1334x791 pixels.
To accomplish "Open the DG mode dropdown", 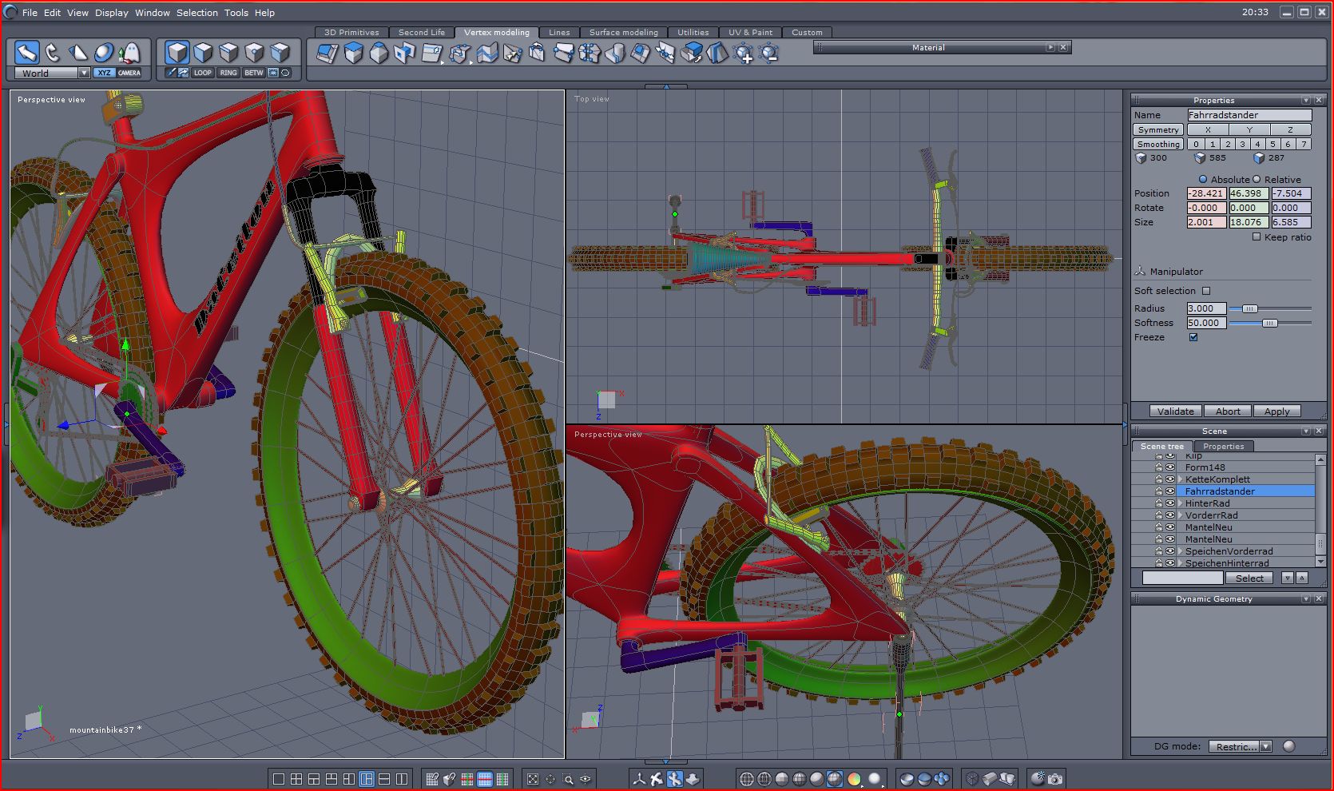I will (1265, 746).
